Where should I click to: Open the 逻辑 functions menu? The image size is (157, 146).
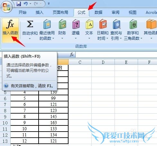76,30
